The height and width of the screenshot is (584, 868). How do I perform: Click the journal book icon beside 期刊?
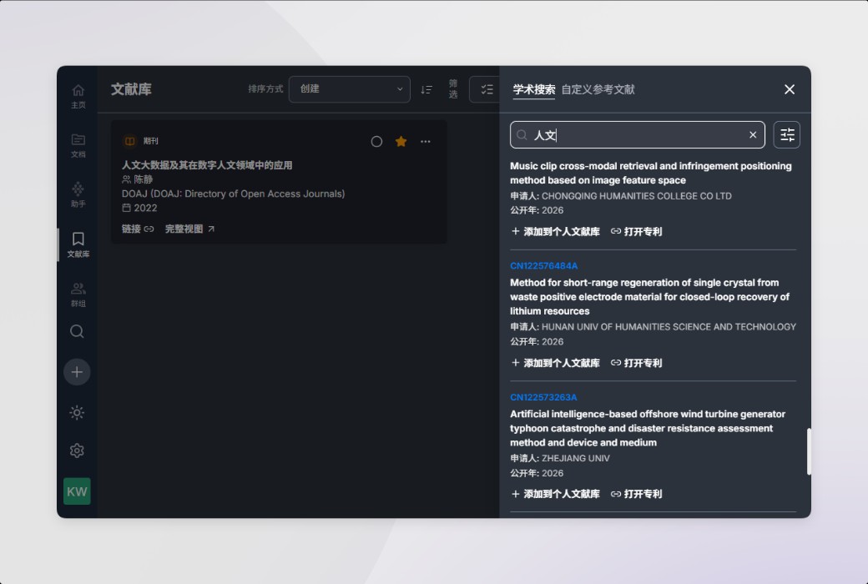pos(129,141)
